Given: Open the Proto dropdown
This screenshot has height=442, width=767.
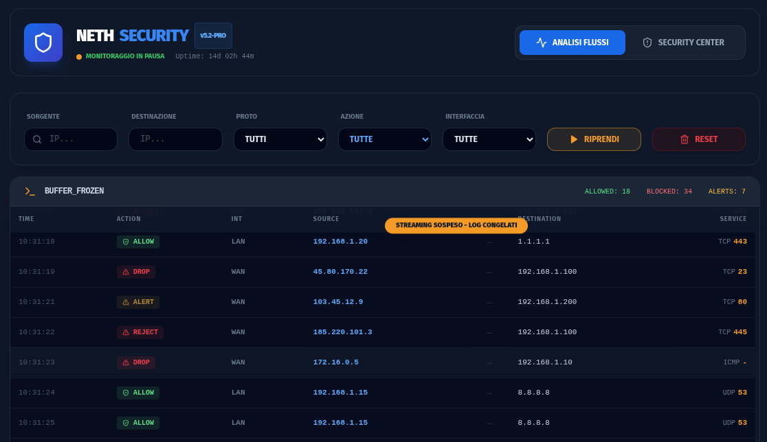Looking at the screenshot, I should tap(280, 139).
